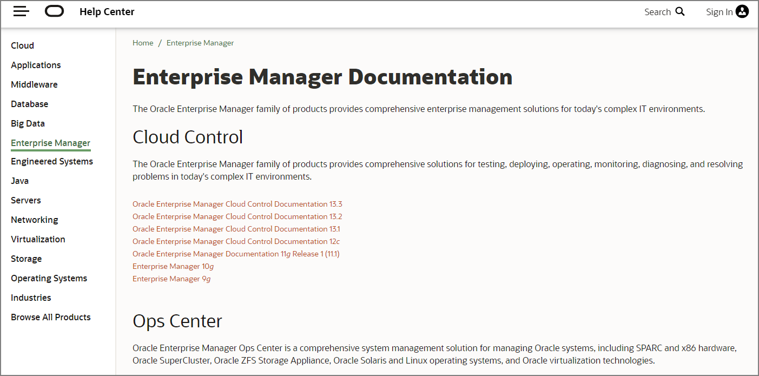Open Browse All Products in sidebar

coord(51,317)
